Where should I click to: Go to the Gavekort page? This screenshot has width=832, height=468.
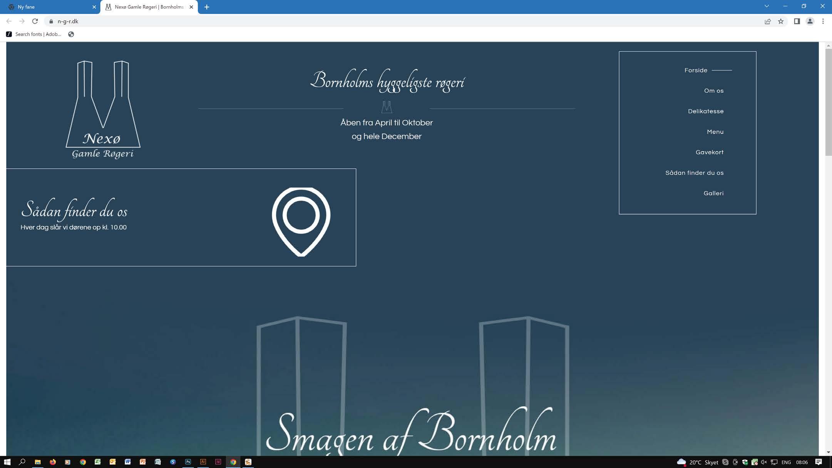(x=709, y=152)
